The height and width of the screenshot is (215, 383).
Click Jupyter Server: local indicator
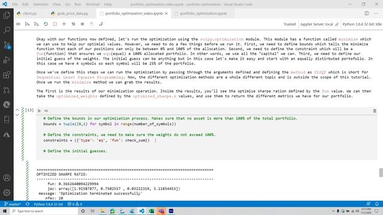point(319,24)
